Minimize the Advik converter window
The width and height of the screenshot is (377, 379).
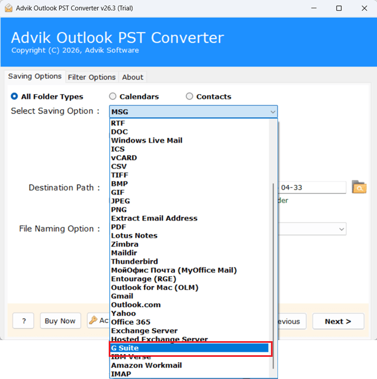(x=314, y=8)
